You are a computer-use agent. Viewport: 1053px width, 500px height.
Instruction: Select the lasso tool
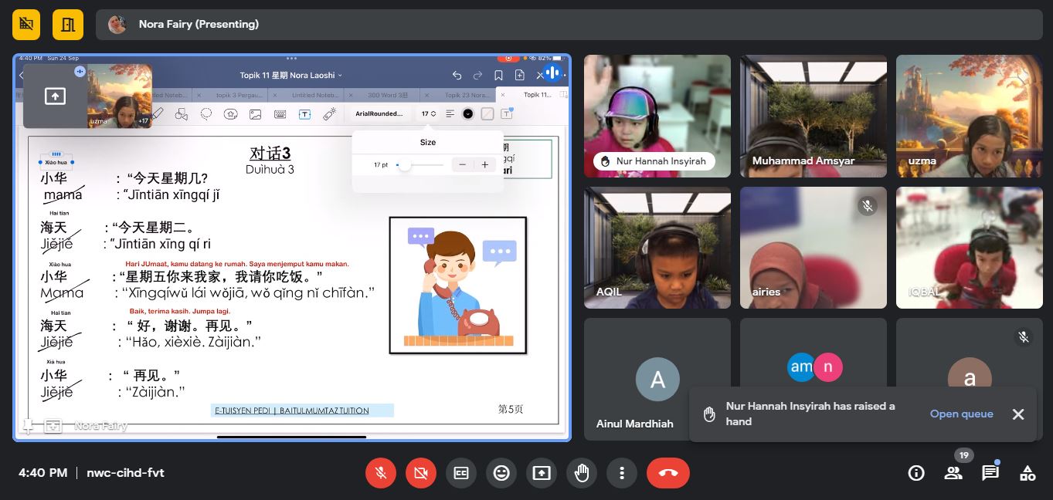point(206,113)
